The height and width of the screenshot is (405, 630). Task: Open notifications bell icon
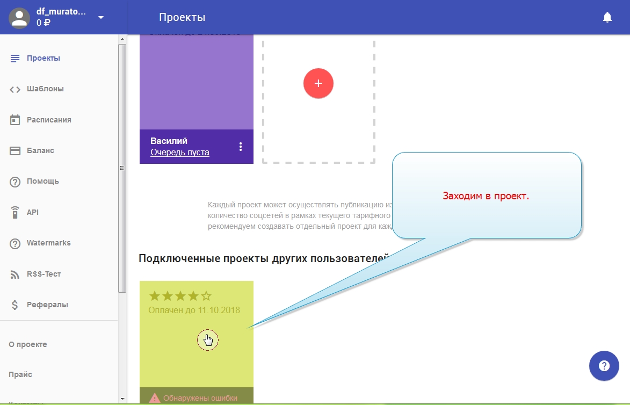tap(607, 18)
